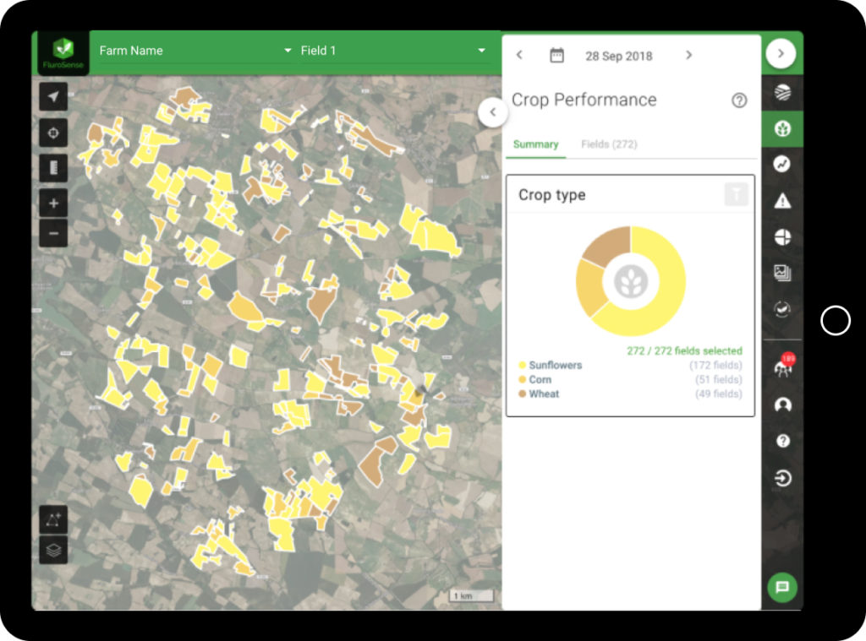
Task: Open the green chat support button
Action: click(782, 587)
